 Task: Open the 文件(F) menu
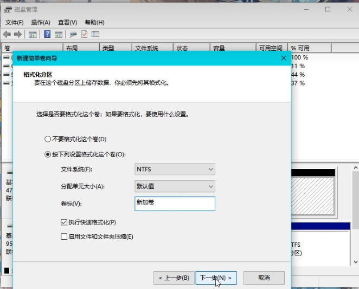pyautogui.click(x=15, y=22)
